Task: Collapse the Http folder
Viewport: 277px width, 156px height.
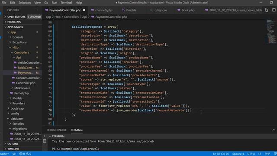Action: [x=10, y=47]
